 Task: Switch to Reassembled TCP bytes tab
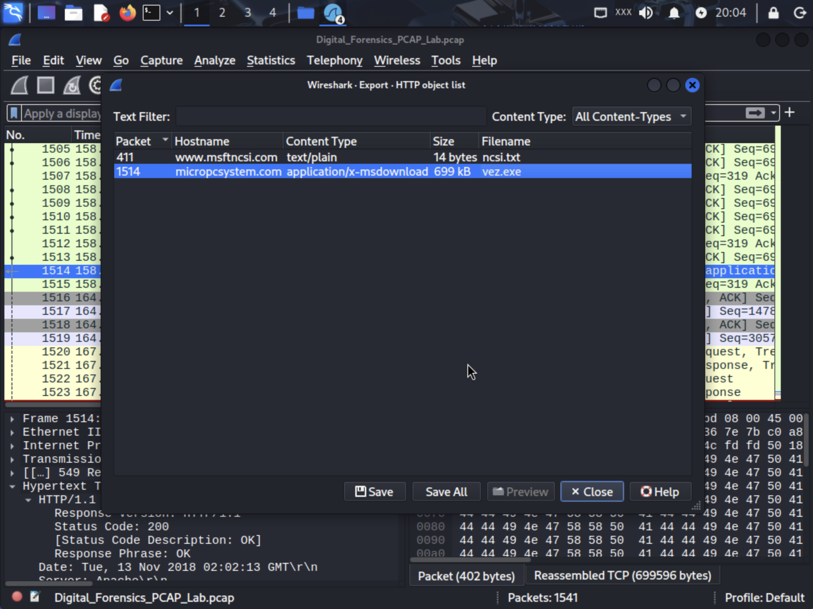622,576
